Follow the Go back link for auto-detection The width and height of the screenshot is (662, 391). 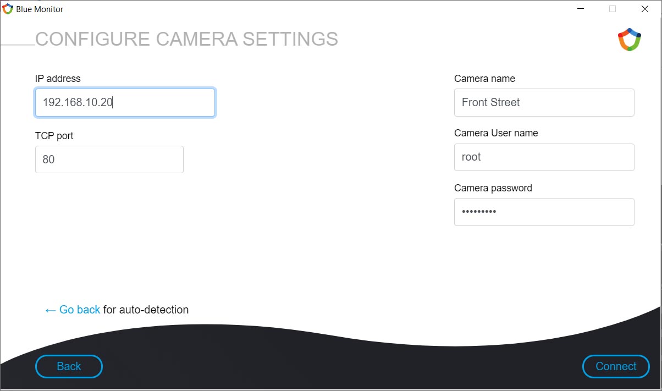click(73, 310)
